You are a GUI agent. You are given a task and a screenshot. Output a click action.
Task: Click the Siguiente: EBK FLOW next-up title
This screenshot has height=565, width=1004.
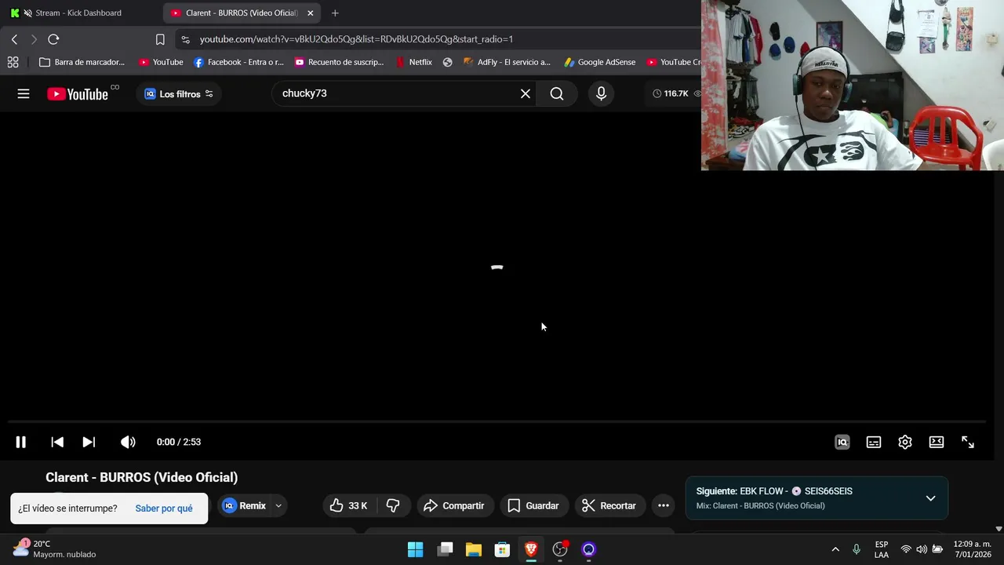click(x=774, y=491)
